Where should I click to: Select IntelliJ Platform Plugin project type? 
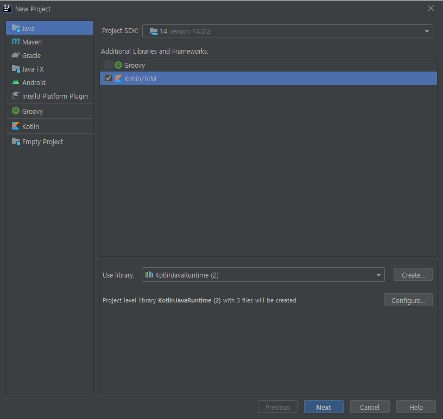point(50,96)
